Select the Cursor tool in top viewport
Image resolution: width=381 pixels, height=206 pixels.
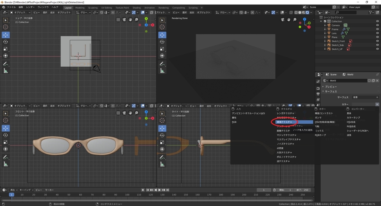6,27
